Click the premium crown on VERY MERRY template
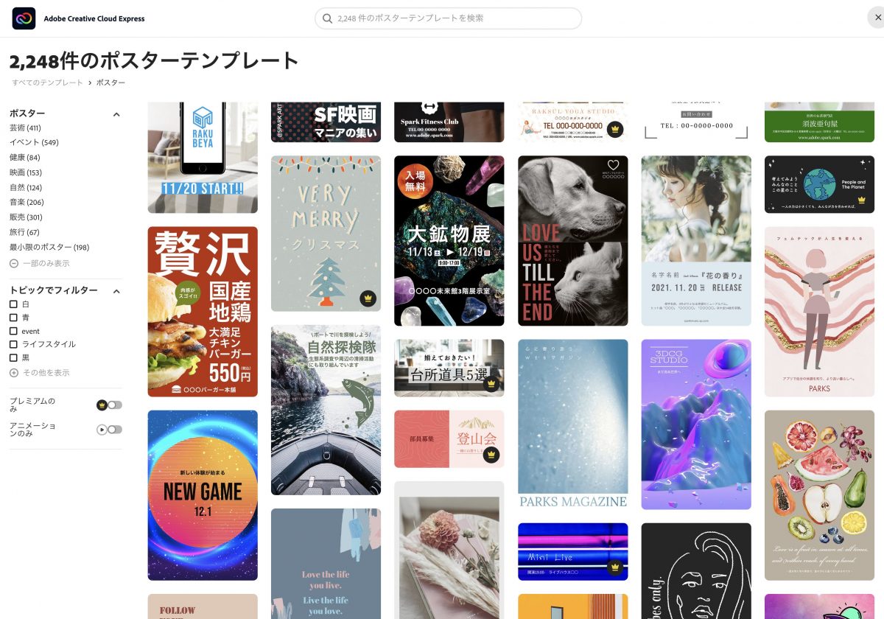Screen dimensions: 884x619 click(x=368, y=298)
